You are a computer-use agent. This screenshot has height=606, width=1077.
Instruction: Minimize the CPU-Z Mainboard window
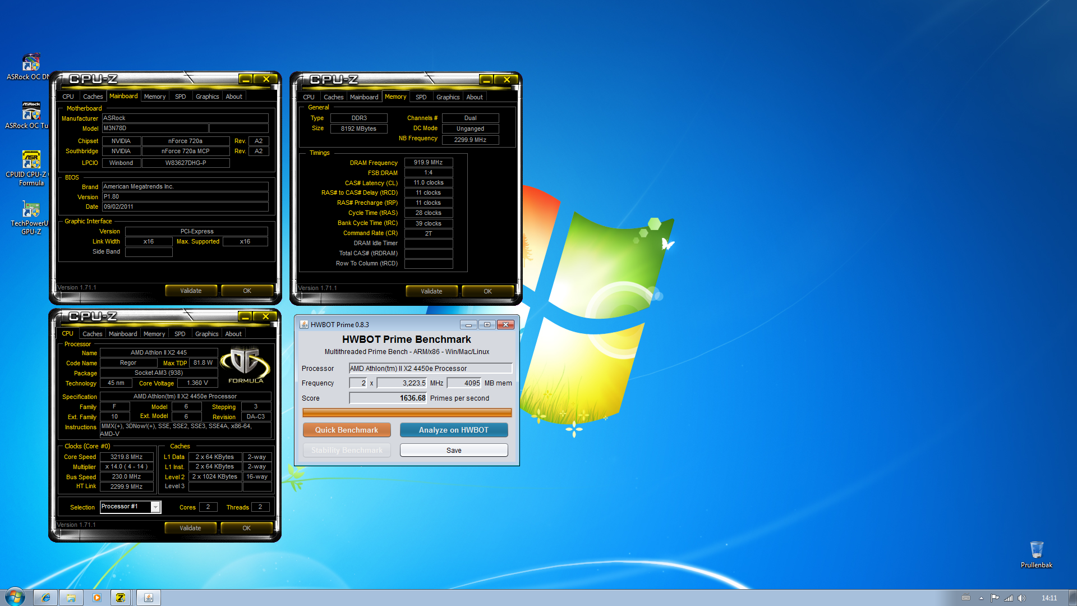click(x=245, y=79)
